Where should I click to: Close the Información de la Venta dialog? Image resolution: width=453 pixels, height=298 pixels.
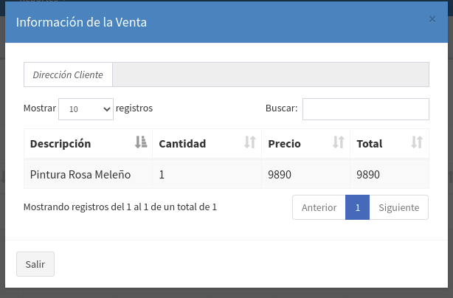(432, 19)
